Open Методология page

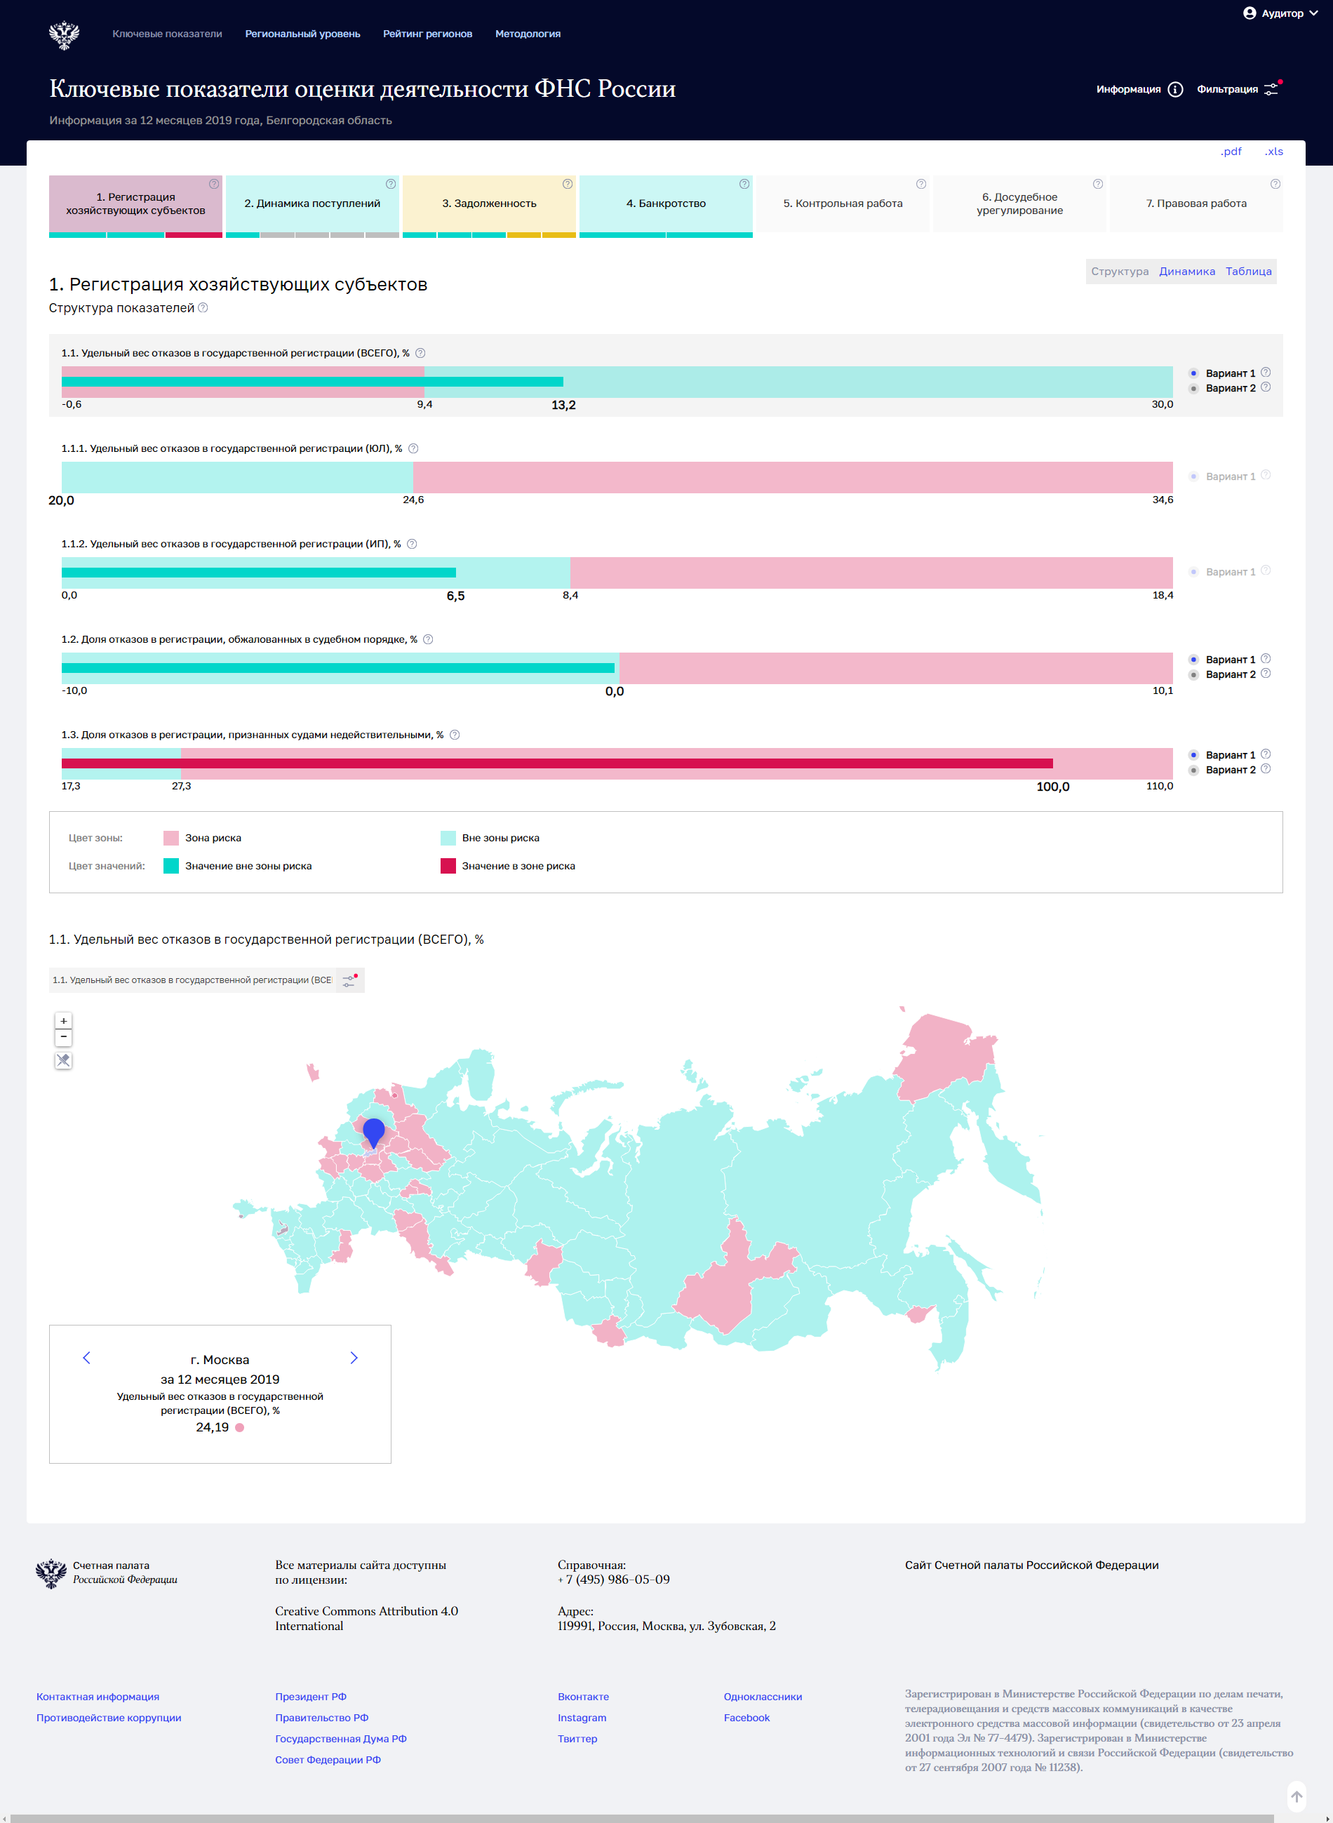pyautogui.click(x=528, y=34)
